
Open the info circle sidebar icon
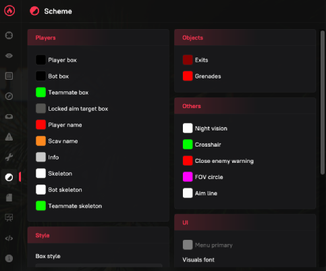pyautogui.click(x=9, y=258)
